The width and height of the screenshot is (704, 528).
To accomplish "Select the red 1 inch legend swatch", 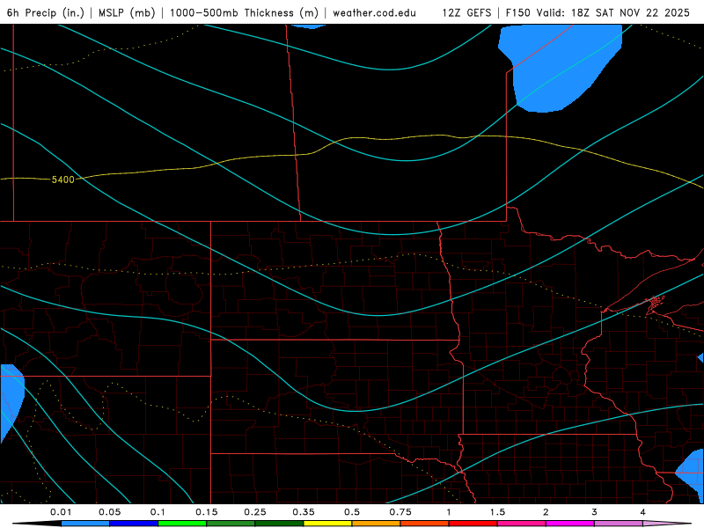I will (473, 524).
